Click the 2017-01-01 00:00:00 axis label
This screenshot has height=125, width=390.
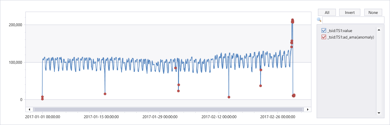(x=42, y=117)
